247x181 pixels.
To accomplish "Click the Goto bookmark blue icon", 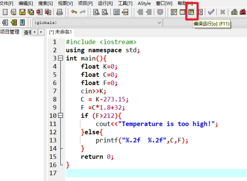I will (x=22, y=22).
